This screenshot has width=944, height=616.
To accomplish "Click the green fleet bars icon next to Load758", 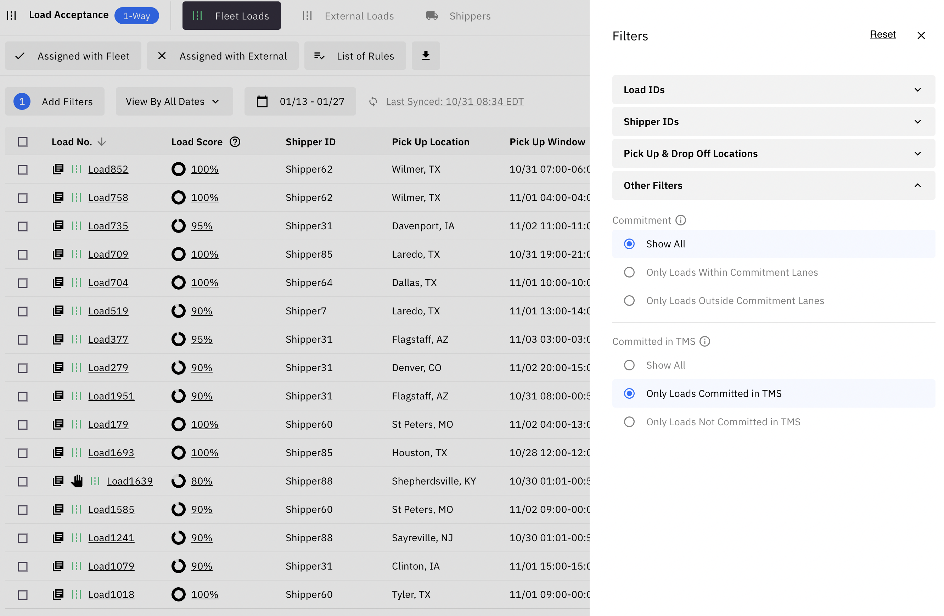I will point(77,197).
